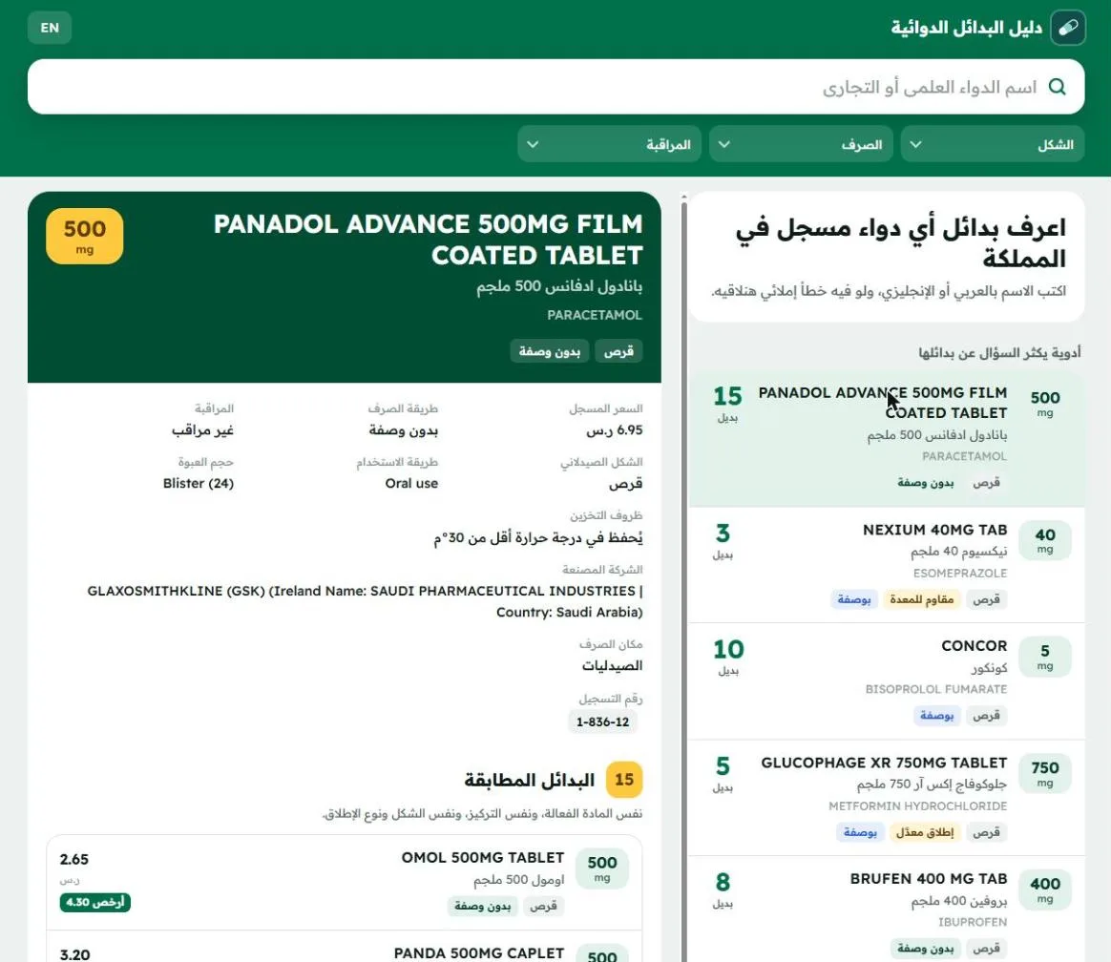
Task: Click the GLAXOSMITHKLINE manufacturer text
Action: click(365, 600)
